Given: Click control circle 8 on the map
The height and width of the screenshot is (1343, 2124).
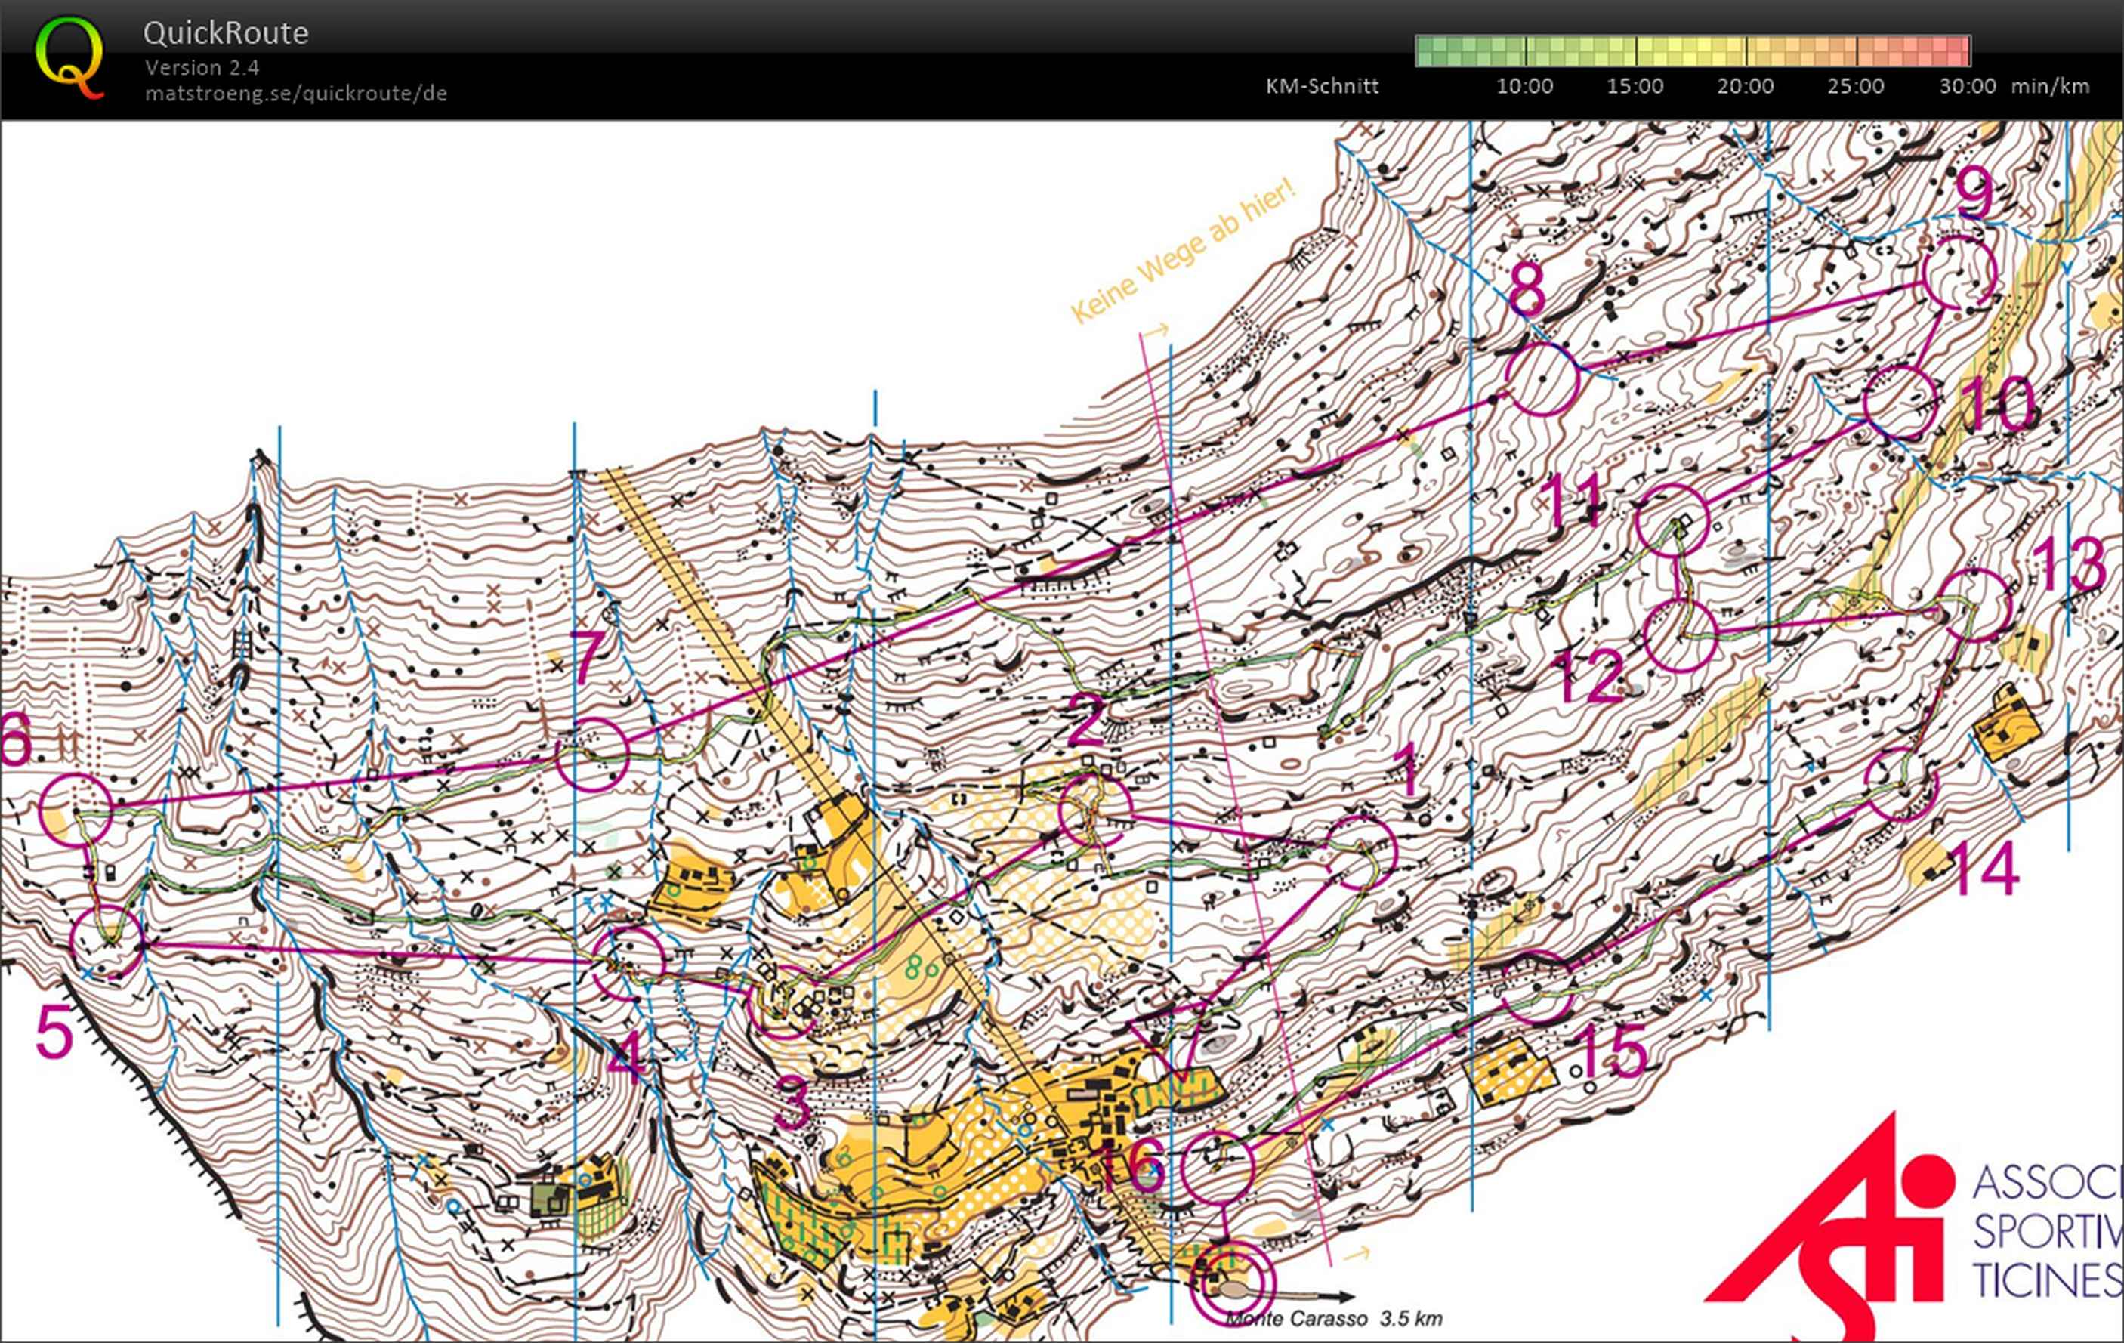Looking at the screenshot, I should 1541,379.
